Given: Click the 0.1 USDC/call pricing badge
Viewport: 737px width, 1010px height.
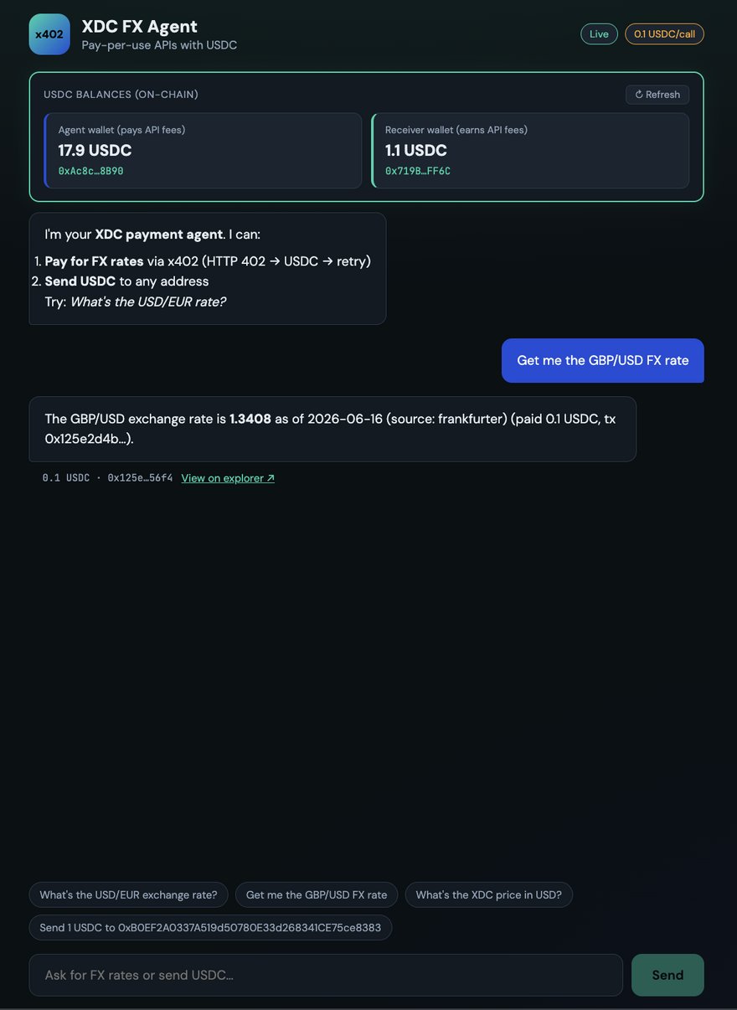Looking at the screenshot, I should coord(664,34).
